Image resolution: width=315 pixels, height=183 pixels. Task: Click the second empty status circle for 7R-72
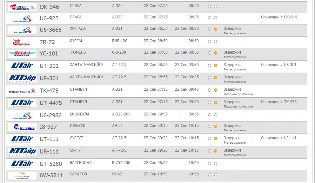pyautogui.click(x=216, y=42)
